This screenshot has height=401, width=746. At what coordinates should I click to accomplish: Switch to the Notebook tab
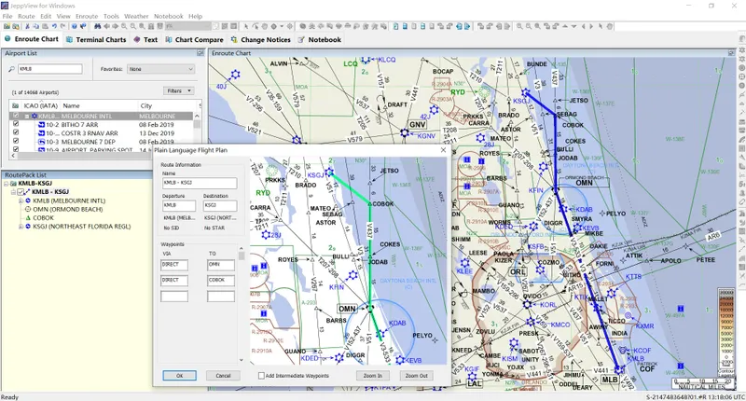pyautogui.click(x=320, y=39)
